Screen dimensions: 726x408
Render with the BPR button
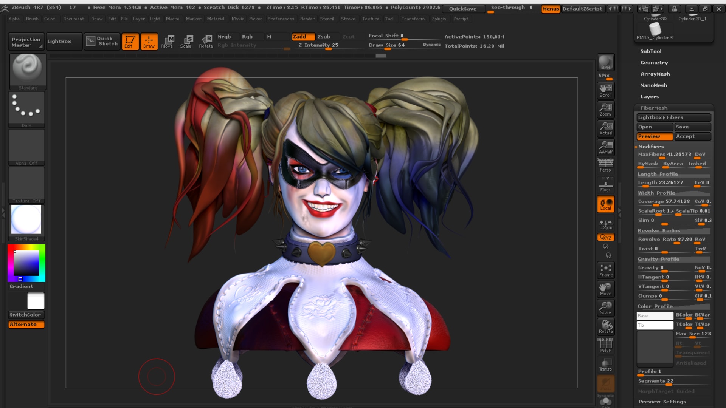pyautogui.click(x=606, y=63)
